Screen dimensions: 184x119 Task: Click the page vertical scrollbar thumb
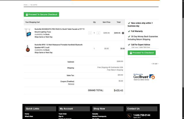point(183,53)
